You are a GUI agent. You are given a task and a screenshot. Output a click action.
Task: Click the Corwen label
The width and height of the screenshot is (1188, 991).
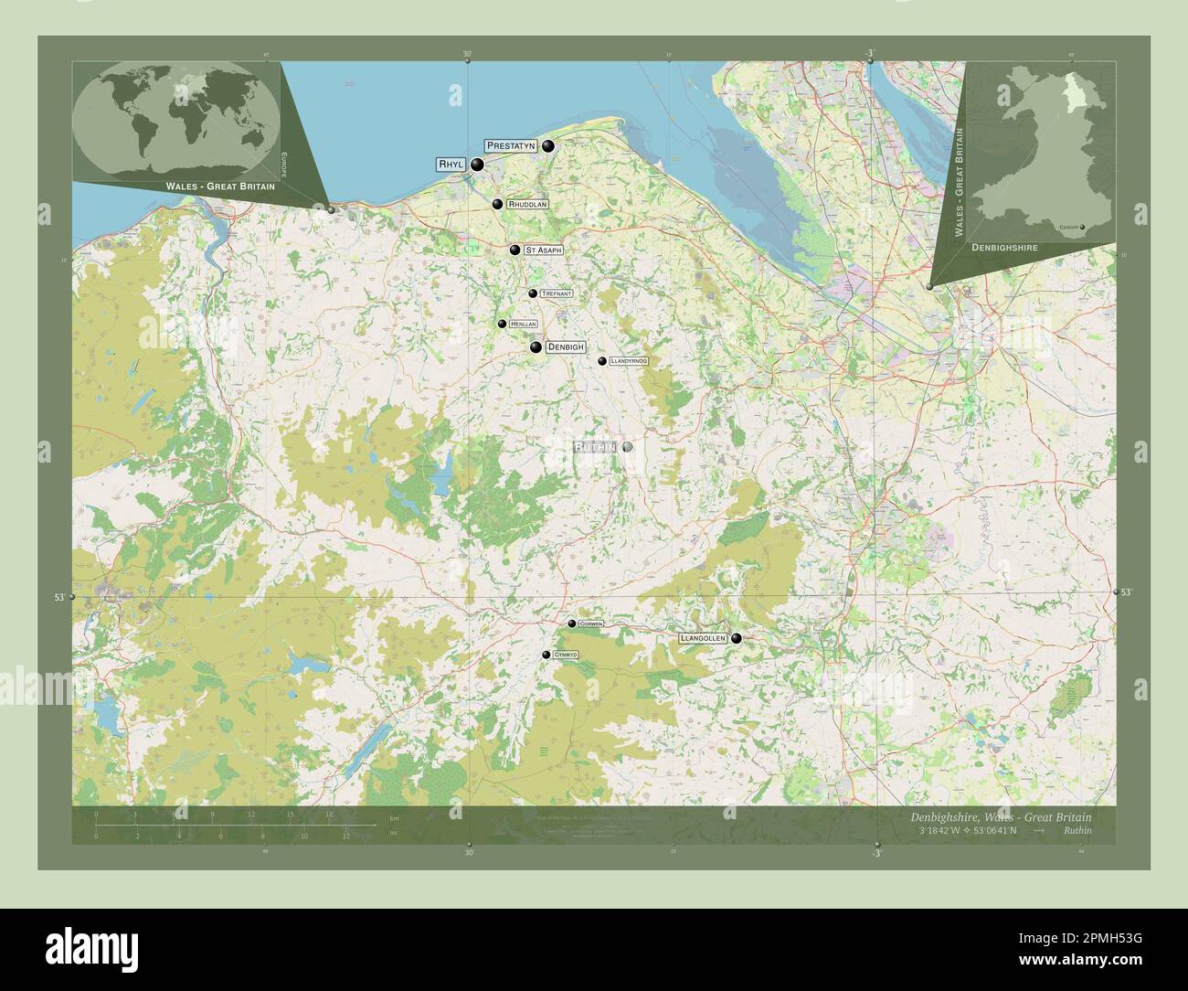(591, 623)
